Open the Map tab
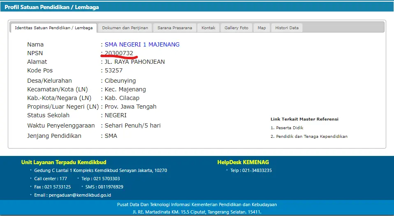Viewport: 394px width, 216px height. coord(262,28)
